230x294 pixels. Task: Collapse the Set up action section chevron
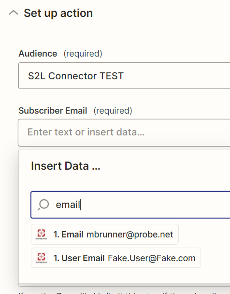tap(14, 13)
